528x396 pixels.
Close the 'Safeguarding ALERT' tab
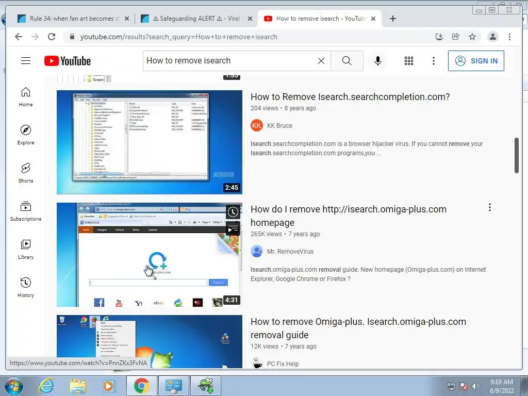click(x=250, y=19)
